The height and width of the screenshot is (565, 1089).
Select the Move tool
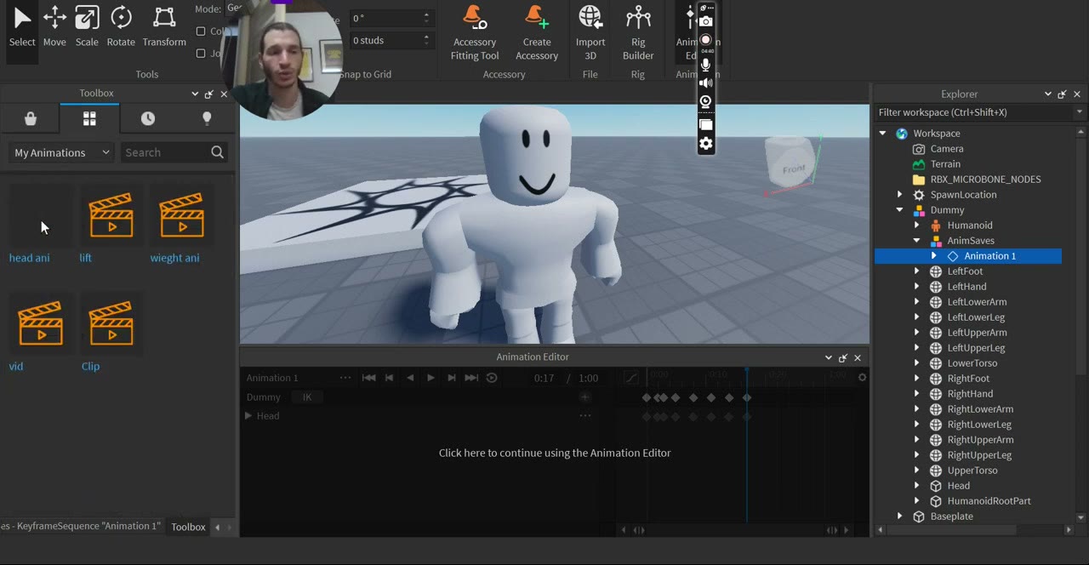[x=54, y=27]
